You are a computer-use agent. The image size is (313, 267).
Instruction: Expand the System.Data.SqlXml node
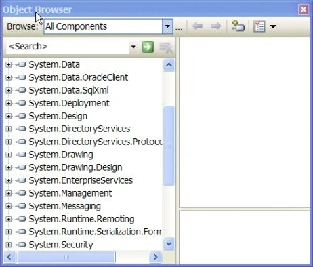pos(8,91)
